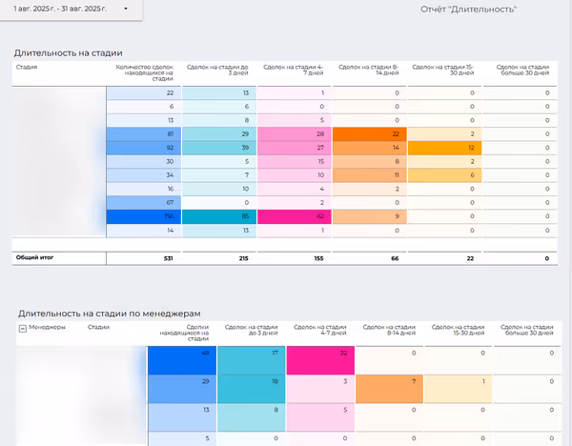Collapse the Менеджеры column with the minus icon
This screenshot has height=446, width=572.
pyautogui.click(x=22, y=327)
